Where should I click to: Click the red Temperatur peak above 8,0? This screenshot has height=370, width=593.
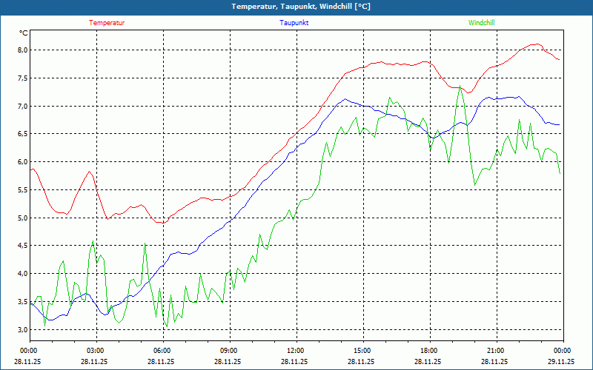[x=537, y=44]
